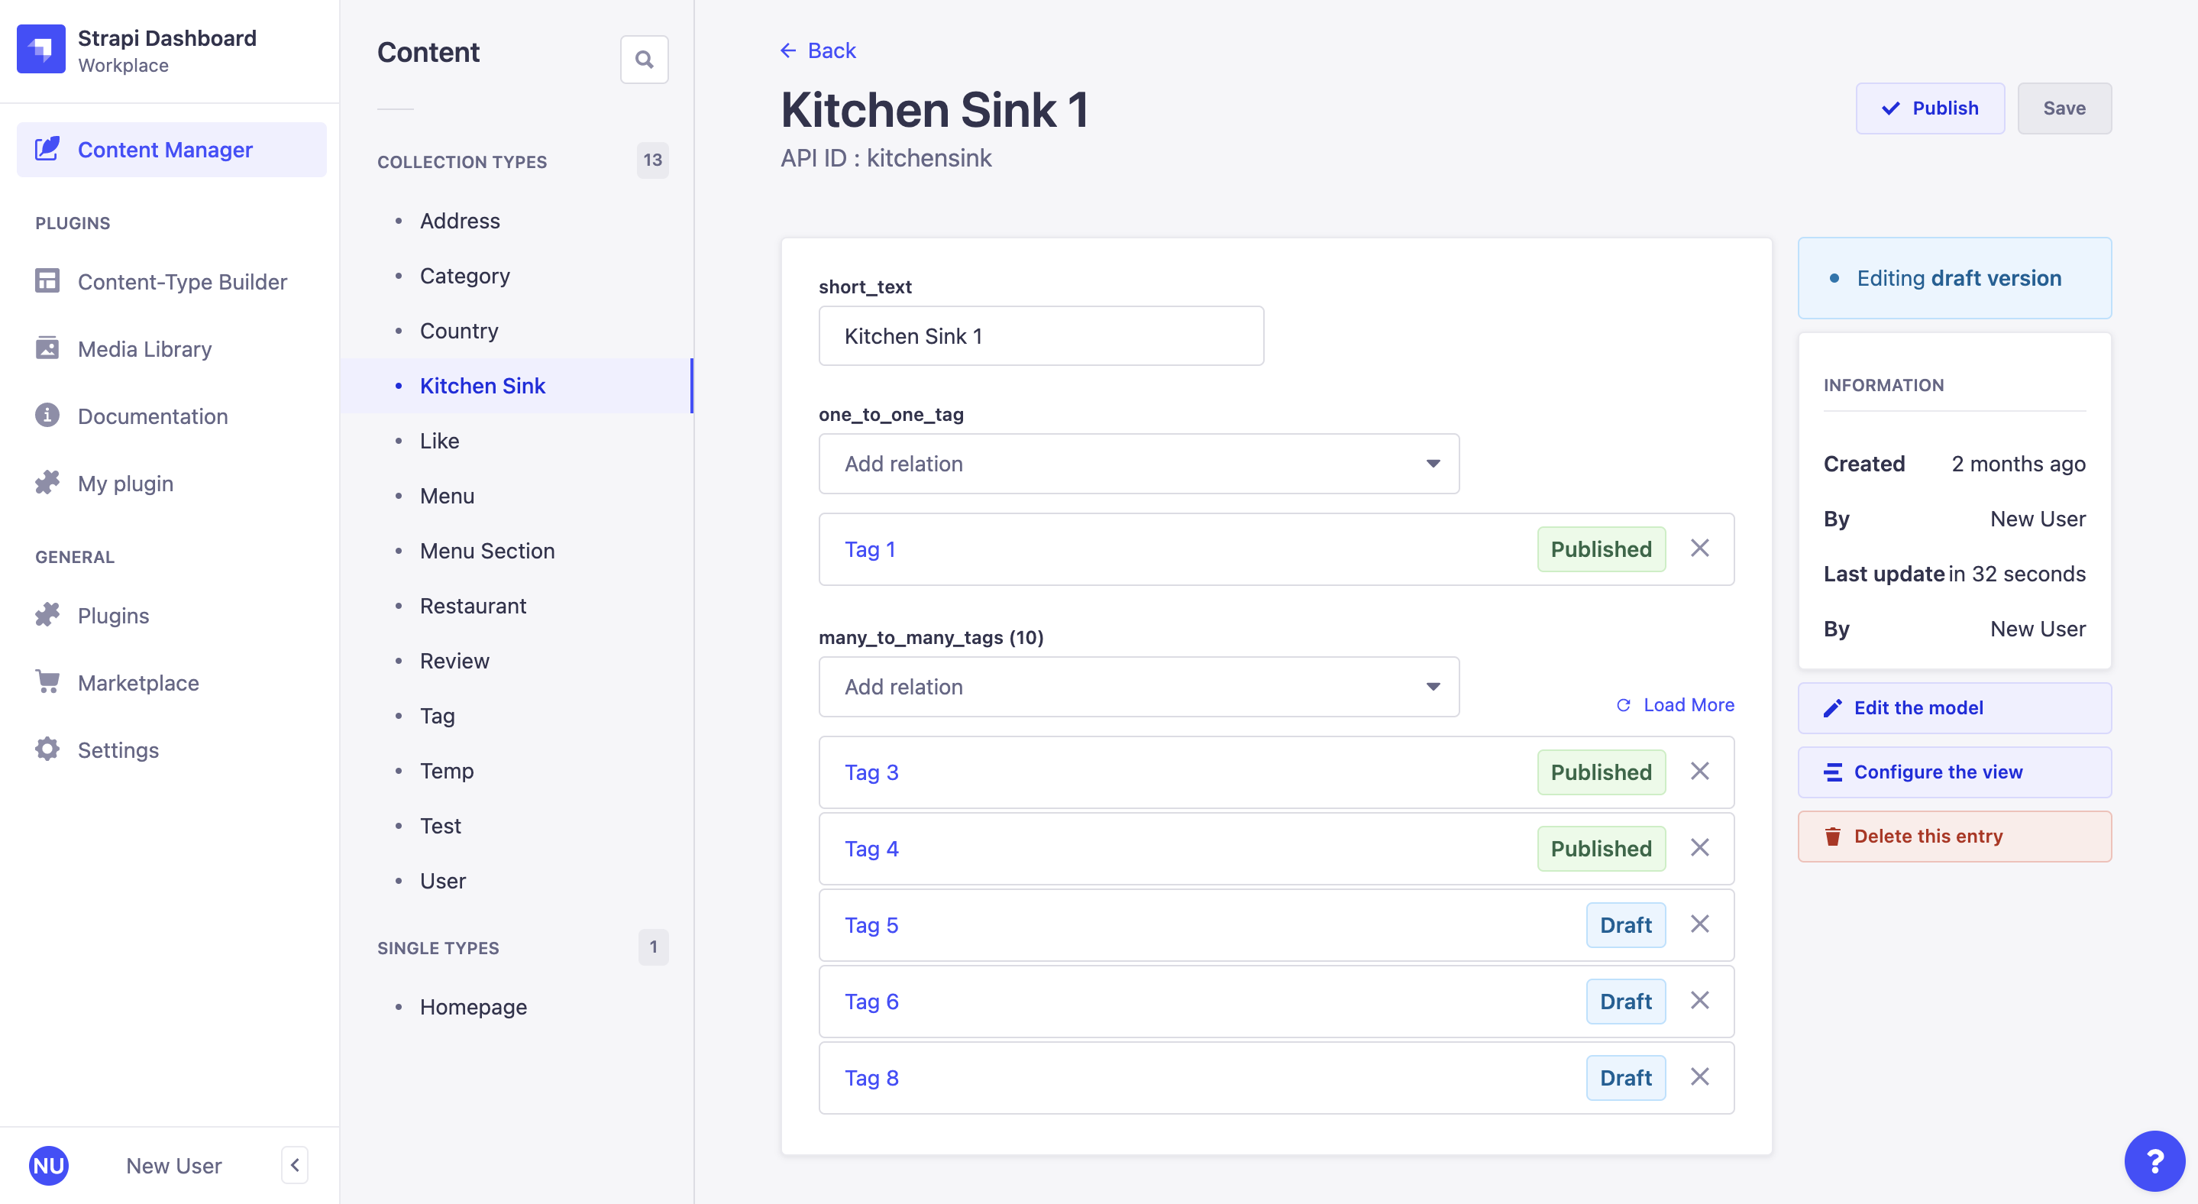
Task: Remove Tag 1 relation with X icon
Action: point(1699,549)
